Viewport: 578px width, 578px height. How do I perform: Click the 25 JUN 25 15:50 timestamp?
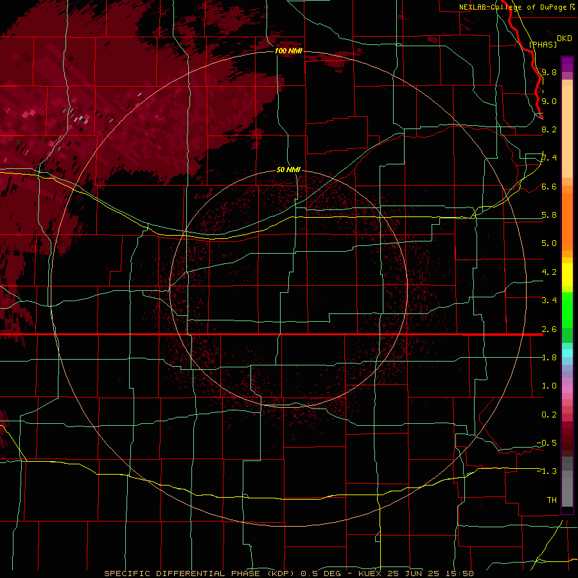[430, 574]
